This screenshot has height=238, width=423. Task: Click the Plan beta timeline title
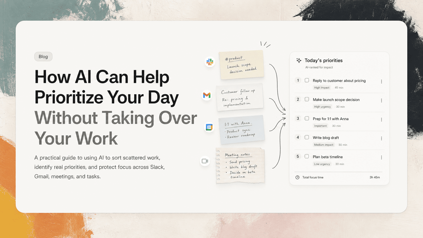328,157
